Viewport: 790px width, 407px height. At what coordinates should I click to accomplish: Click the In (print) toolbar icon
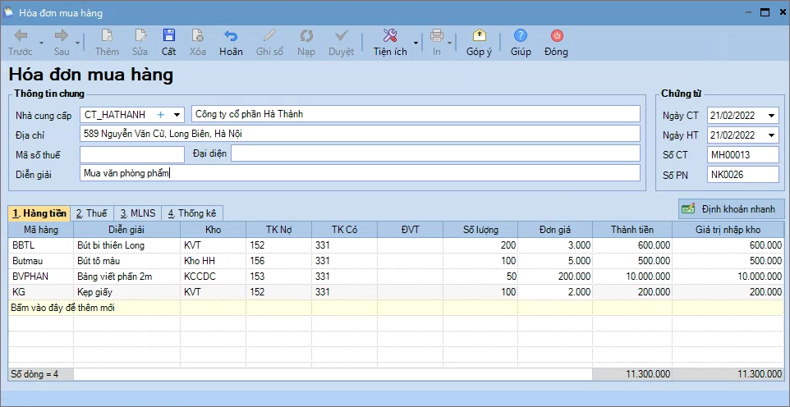[436, 35]
